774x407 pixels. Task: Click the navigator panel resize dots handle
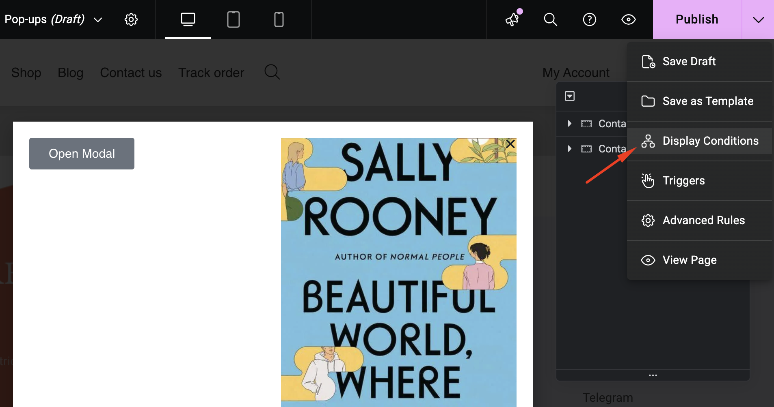click(x=653, y=375)
